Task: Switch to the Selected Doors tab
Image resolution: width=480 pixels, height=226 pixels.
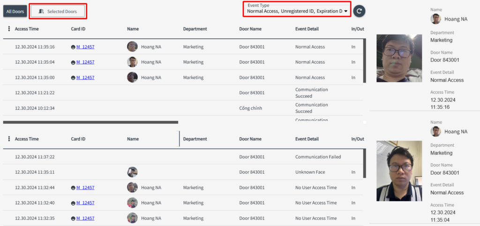Action: click(x=58, y=11)
